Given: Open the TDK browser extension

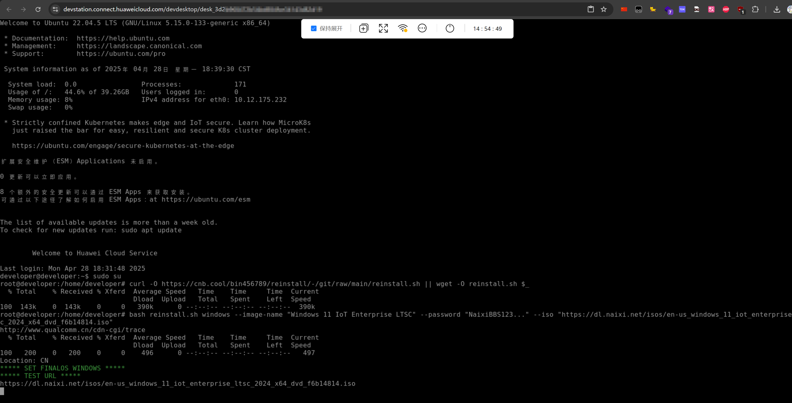Looking at the screenshot, I should coord(682,9).
